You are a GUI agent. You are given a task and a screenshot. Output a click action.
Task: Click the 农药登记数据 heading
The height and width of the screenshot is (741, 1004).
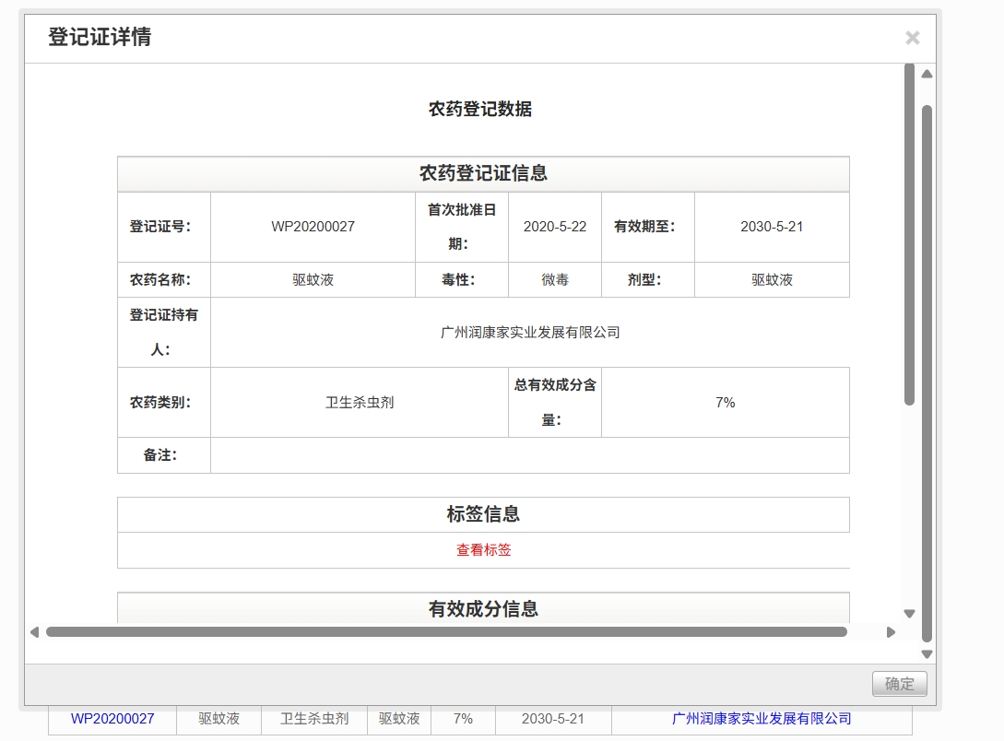point(480,109)
